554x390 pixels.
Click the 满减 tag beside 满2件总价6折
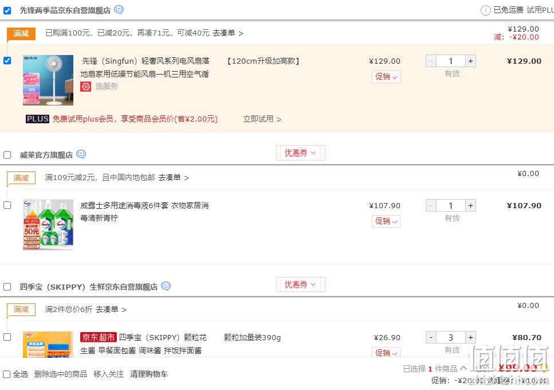(21, 309)
